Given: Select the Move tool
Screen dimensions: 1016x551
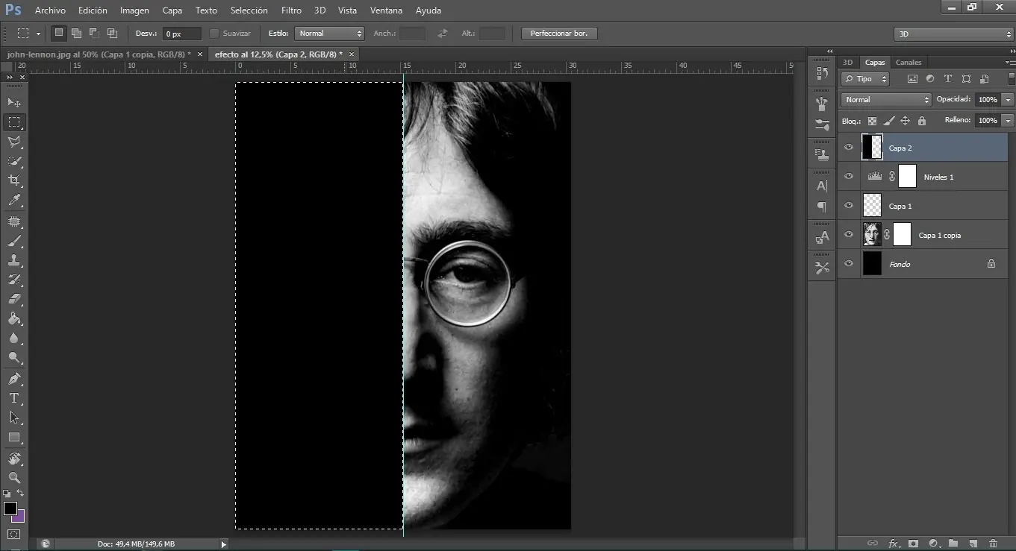Looking at the screenshot, I should [x=13, y=102].
